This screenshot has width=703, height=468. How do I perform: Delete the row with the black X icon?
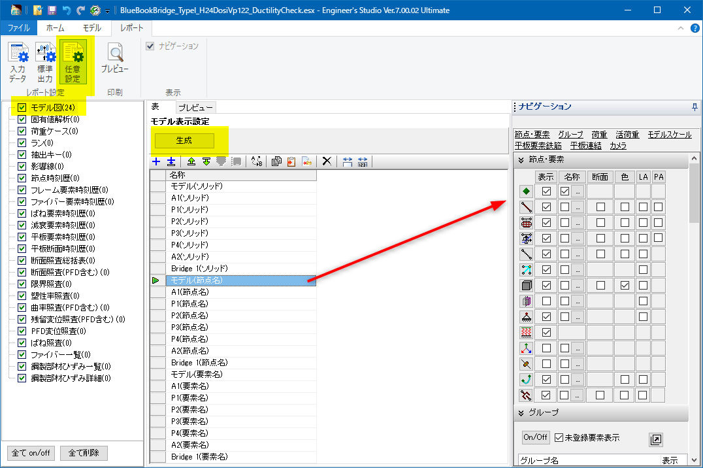[x=327, y=161]
